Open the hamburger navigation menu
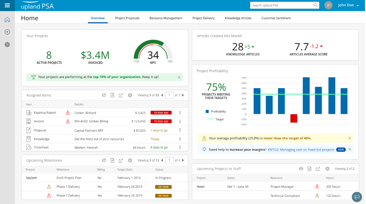The height and width of the screenshot is (204, 366). tap(7, 5)
